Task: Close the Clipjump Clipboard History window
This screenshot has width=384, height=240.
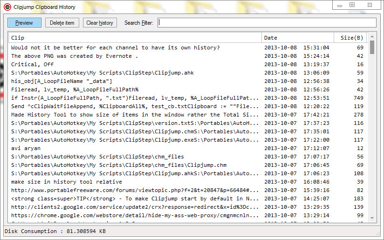Action: tap(370, 5)
